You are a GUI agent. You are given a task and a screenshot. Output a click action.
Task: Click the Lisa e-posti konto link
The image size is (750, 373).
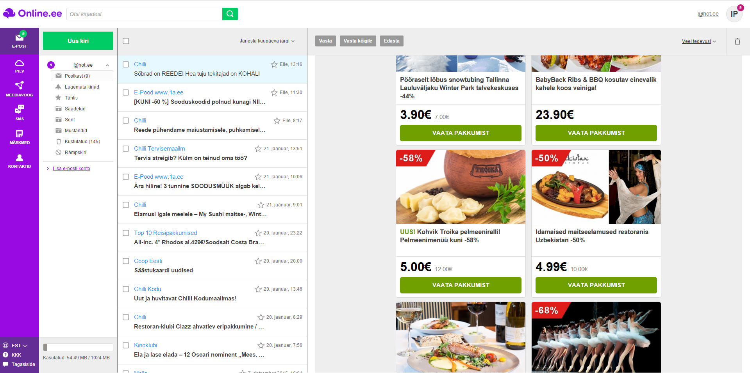click(x=71, y=169)
